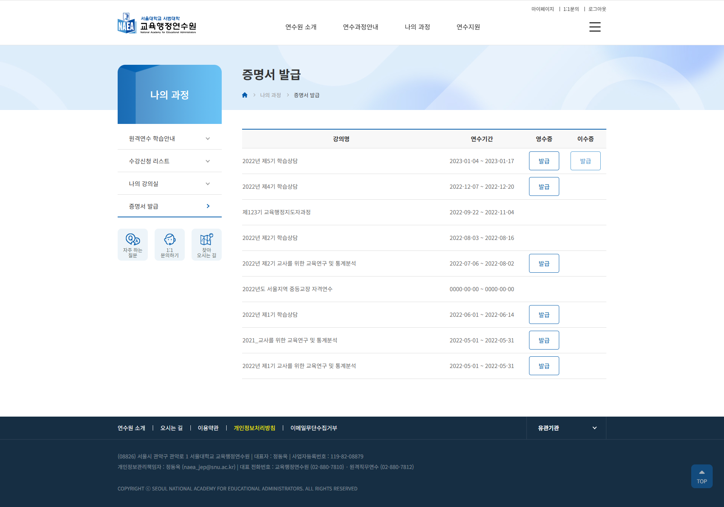Viewport: 724px width, 507px height.
Task: Issue 영수증 for 2022년 제4기 학습상담
Action: click(x=544, y=186)
